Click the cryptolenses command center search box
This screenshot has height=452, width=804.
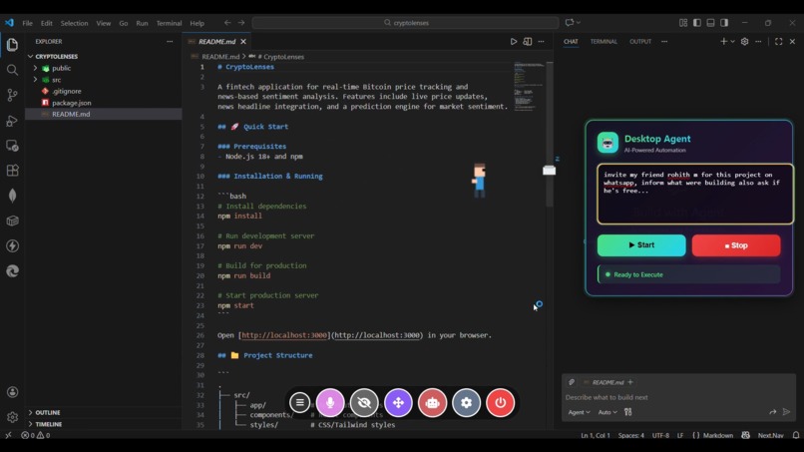tap(405, 23)
